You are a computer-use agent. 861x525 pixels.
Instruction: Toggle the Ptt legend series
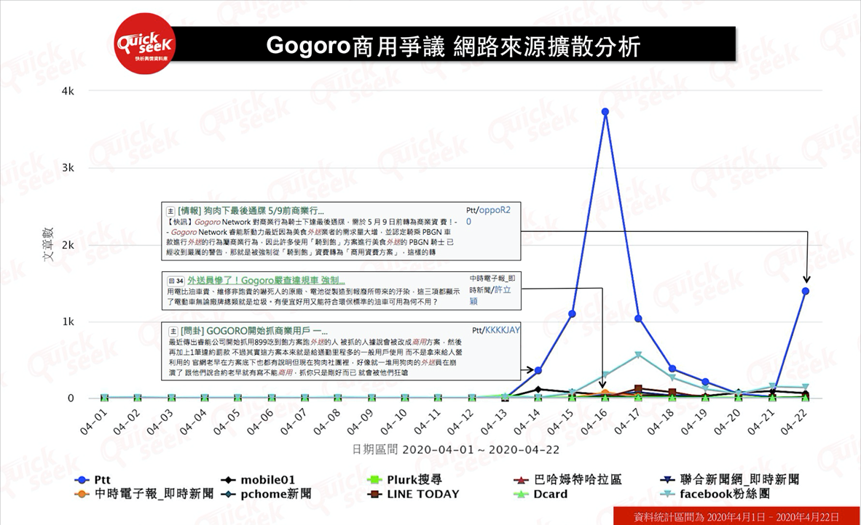click(93, 480)
